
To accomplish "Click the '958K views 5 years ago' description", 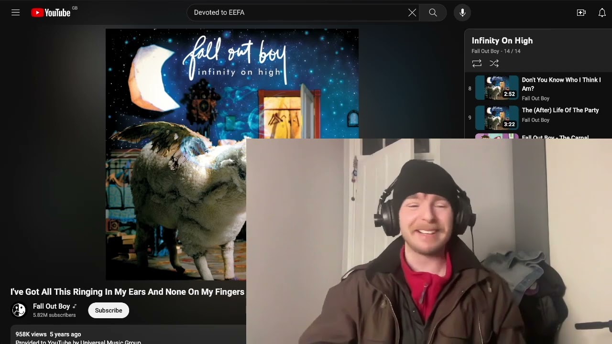I will coord(48,334).
